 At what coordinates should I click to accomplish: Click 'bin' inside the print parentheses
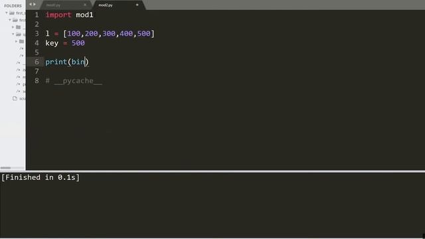pyautogui.click(x=78, y=62)
